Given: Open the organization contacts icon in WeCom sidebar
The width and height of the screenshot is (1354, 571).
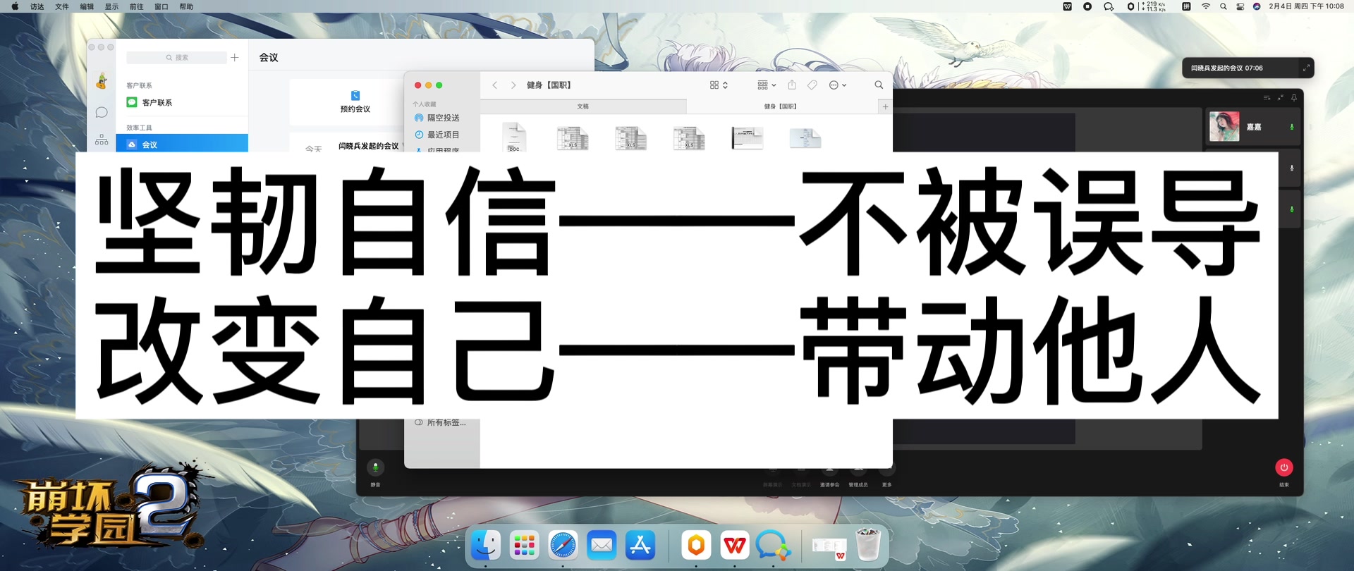Looking at the screenshot, I should (102, 140).
